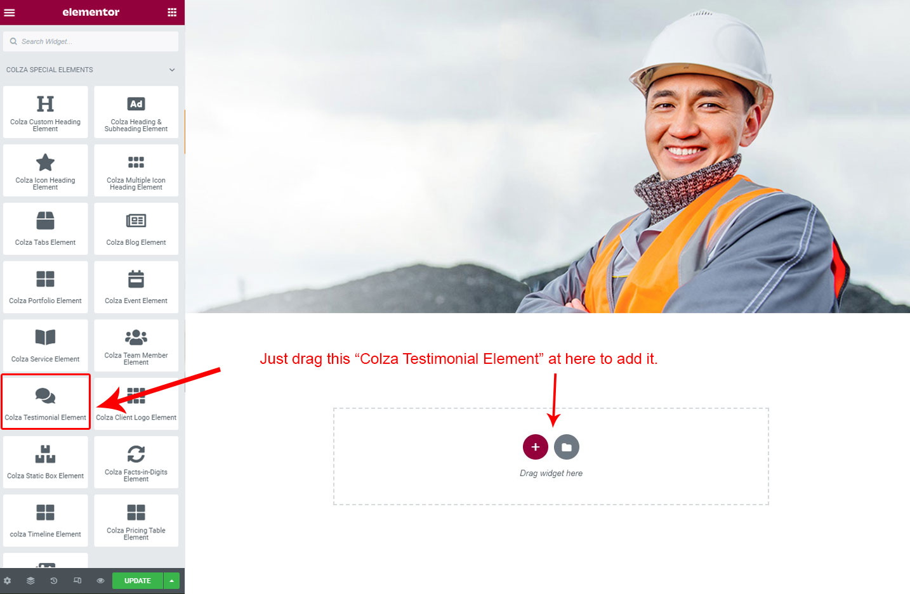Select the Colza Blog Element widget
The height and width of the screenshot is (594, 910).
[x=136, y=229]
